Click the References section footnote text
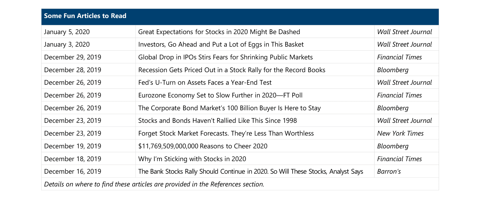 point(154,184)
